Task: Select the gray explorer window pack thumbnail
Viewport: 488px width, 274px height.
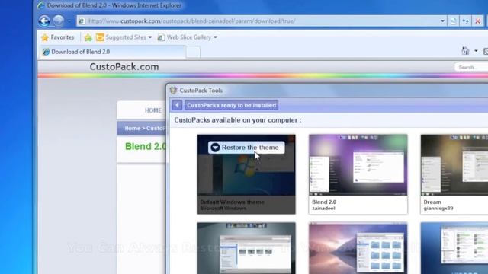Action: click(x=246, y=248)
